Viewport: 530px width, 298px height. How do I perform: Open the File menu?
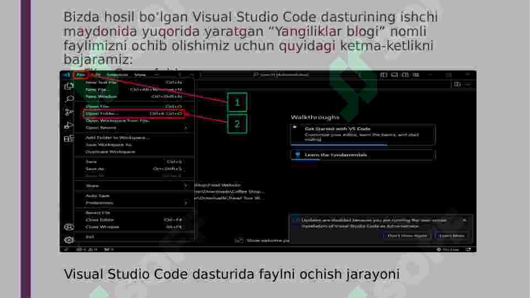pos(81,74)
